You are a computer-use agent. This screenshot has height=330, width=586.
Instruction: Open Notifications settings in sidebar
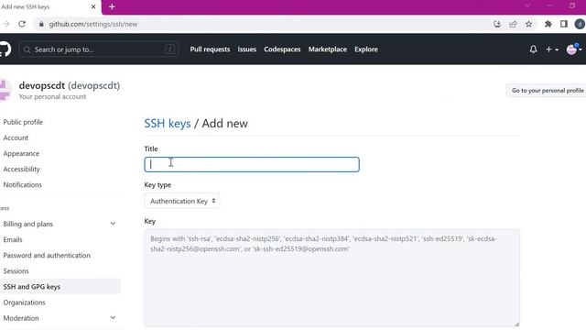[22, 185]
